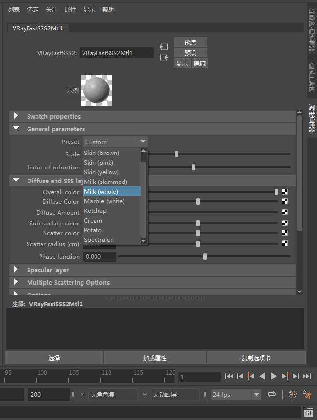
Task: Choose Potato preset
Action: click(112, 230)
